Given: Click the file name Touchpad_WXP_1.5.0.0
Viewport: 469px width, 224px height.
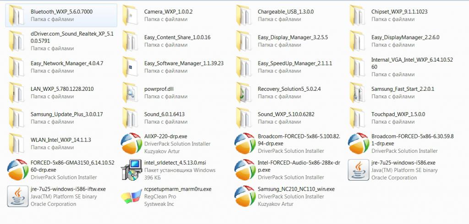Looking at the screenshot, I should point(398,115).
